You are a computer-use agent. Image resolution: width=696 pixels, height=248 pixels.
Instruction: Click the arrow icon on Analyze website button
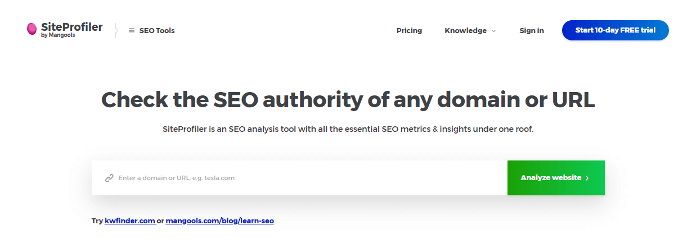pos(587,178)
